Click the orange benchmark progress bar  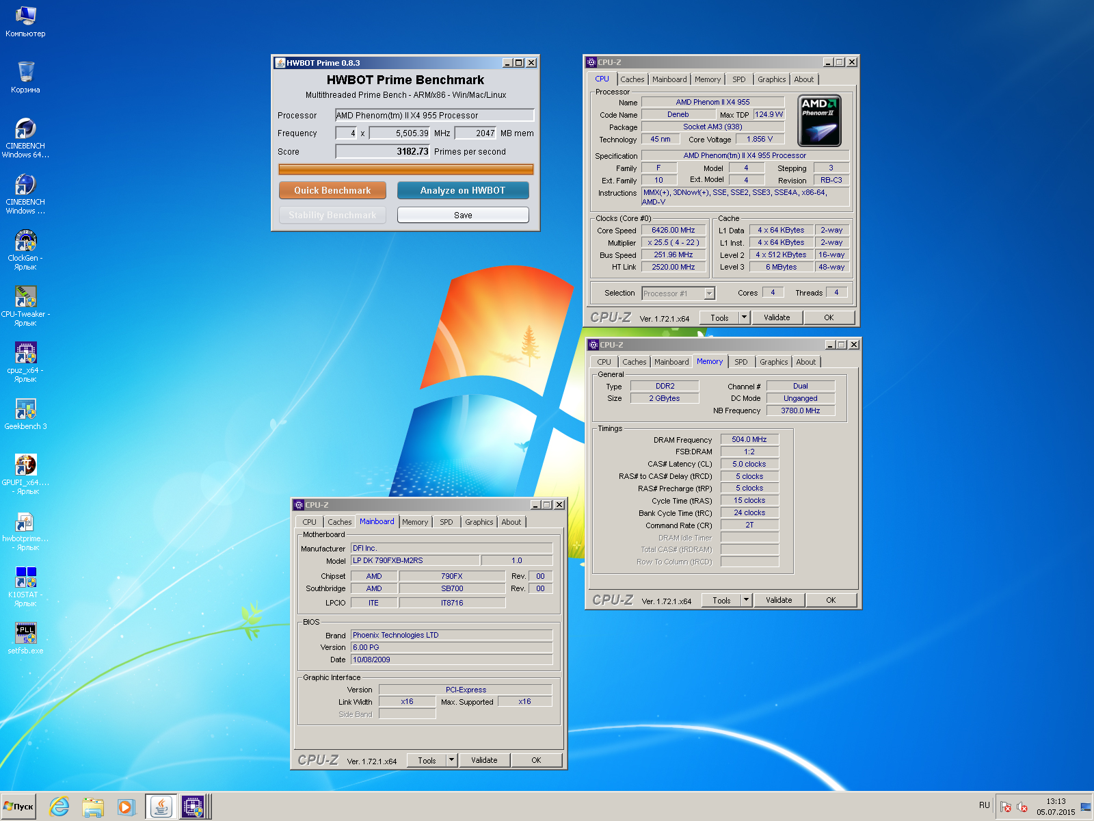pos(406,169)
